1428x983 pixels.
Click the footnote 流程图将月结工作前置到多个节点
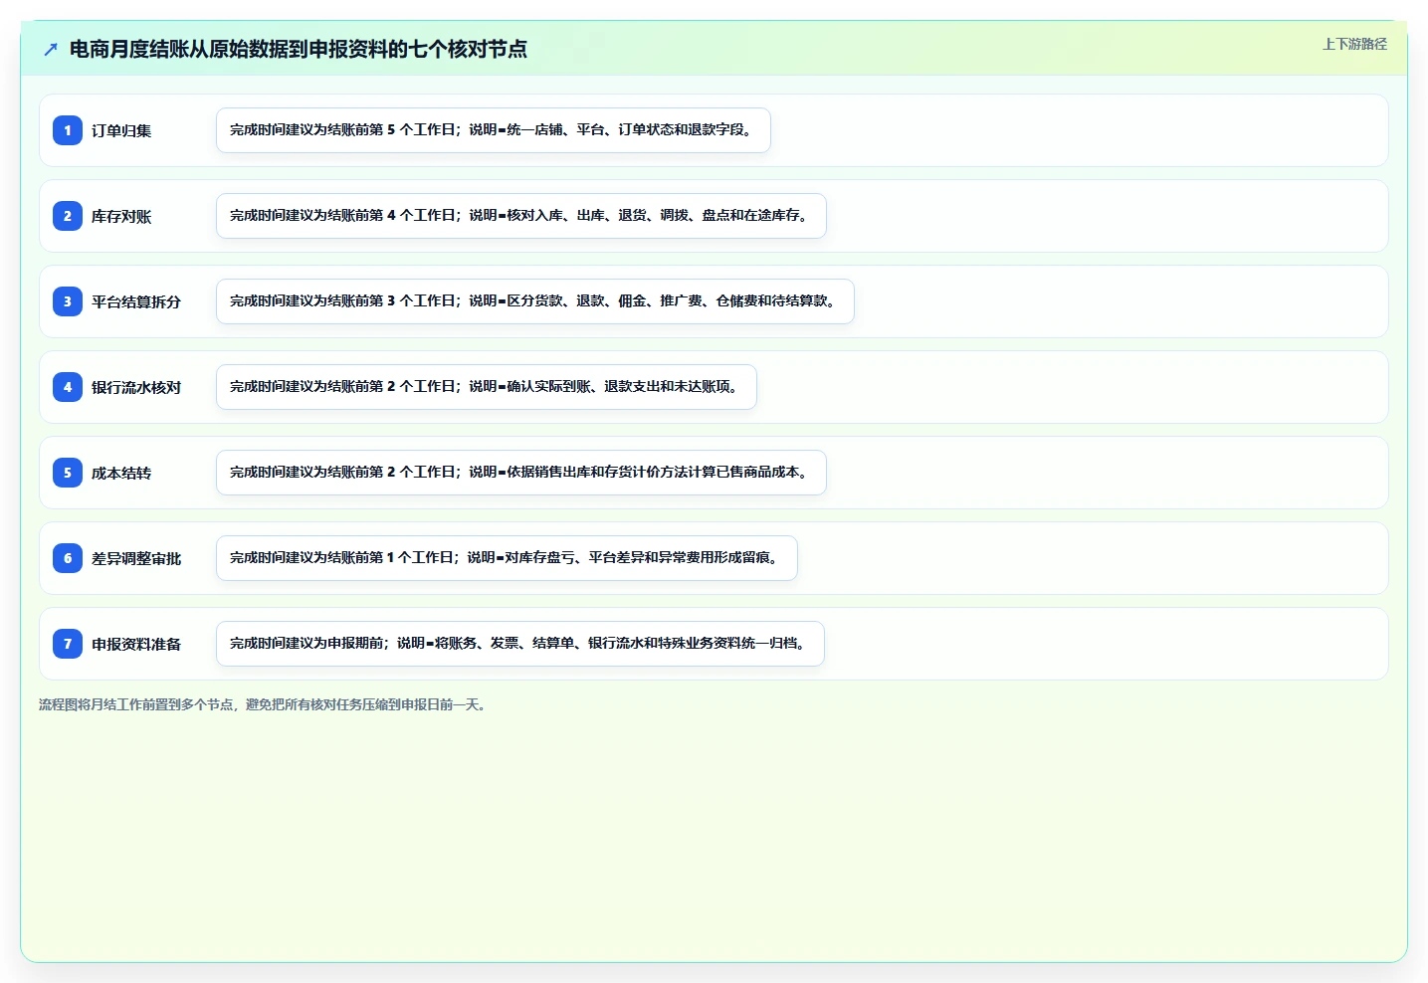(x=263, y=704)
